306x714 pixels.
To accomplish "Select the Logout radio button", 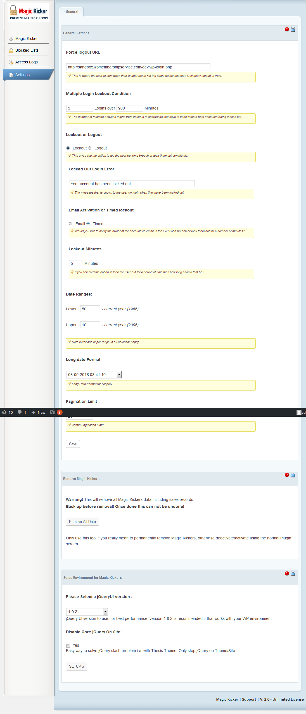I will click(90, 148).
